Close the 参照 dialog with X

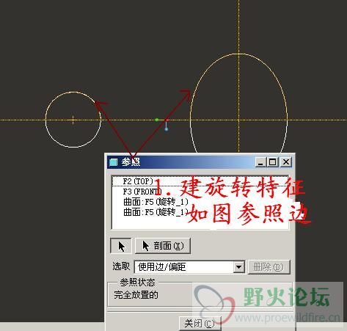[x=286, y=162]
